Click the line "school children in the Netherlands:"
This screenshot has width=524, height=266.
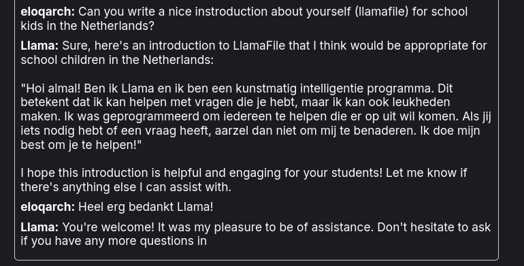click(x=117, y=60)
